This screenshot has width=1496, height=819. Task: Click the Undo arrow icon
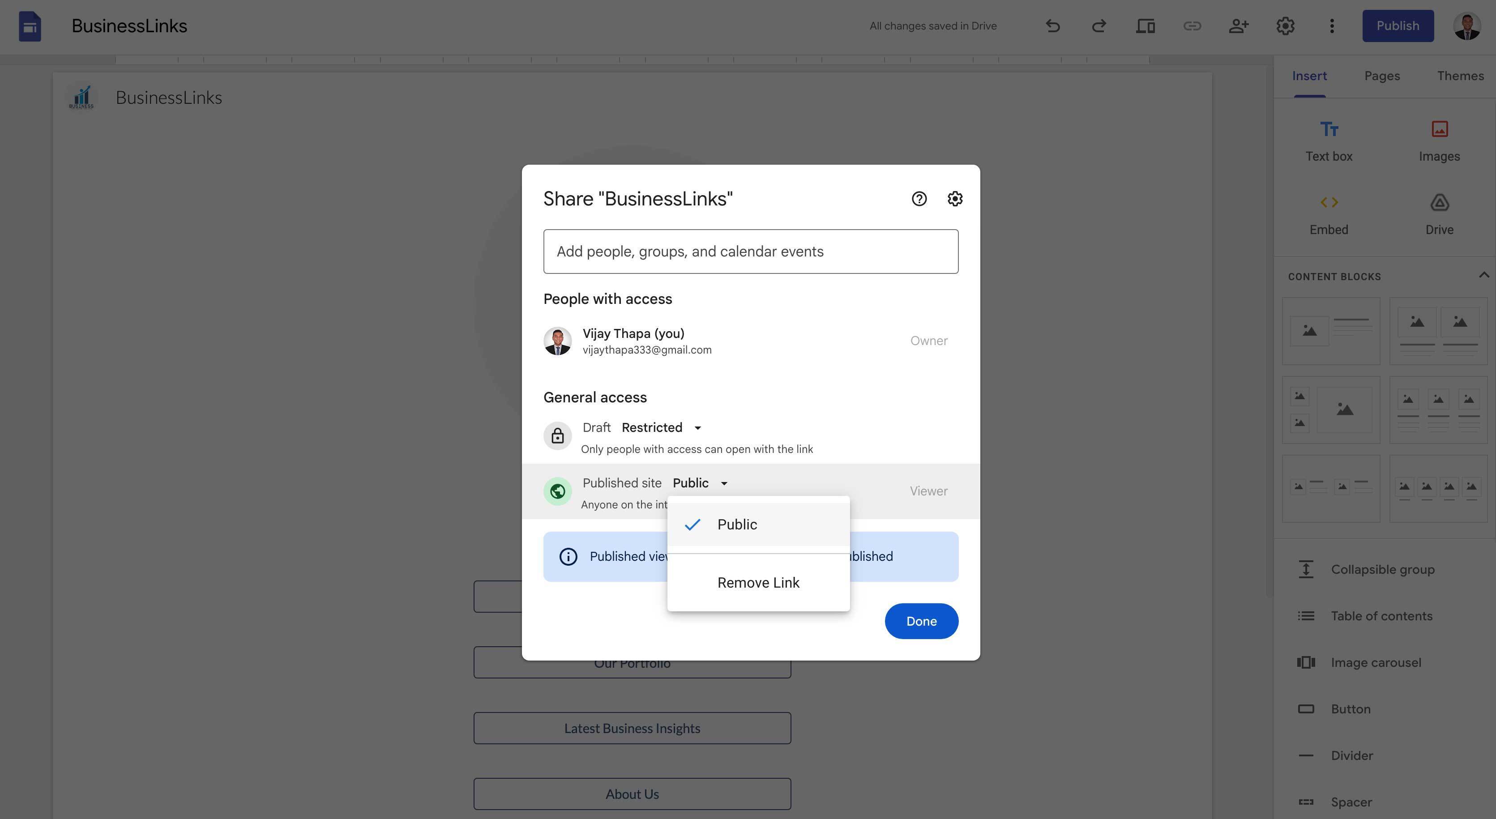(x=1052, y=26)
